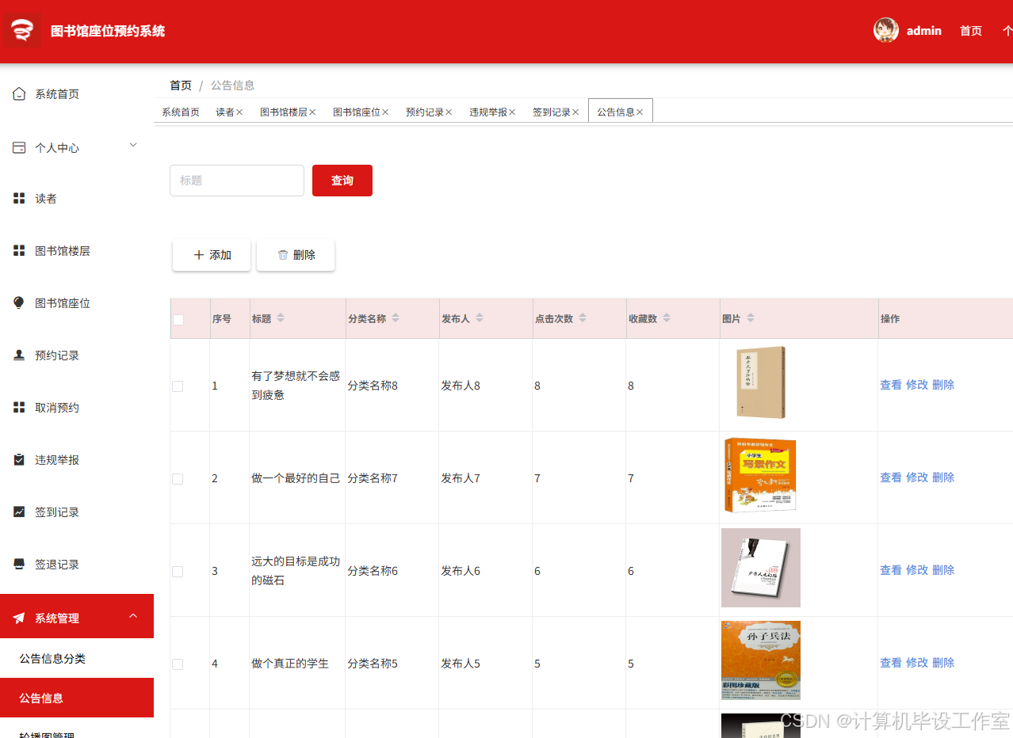The height and width of the screenshot is (738, 1013).
Task: Click the paper plane icon beside 系统管理
Action: [x=19, y=618]
